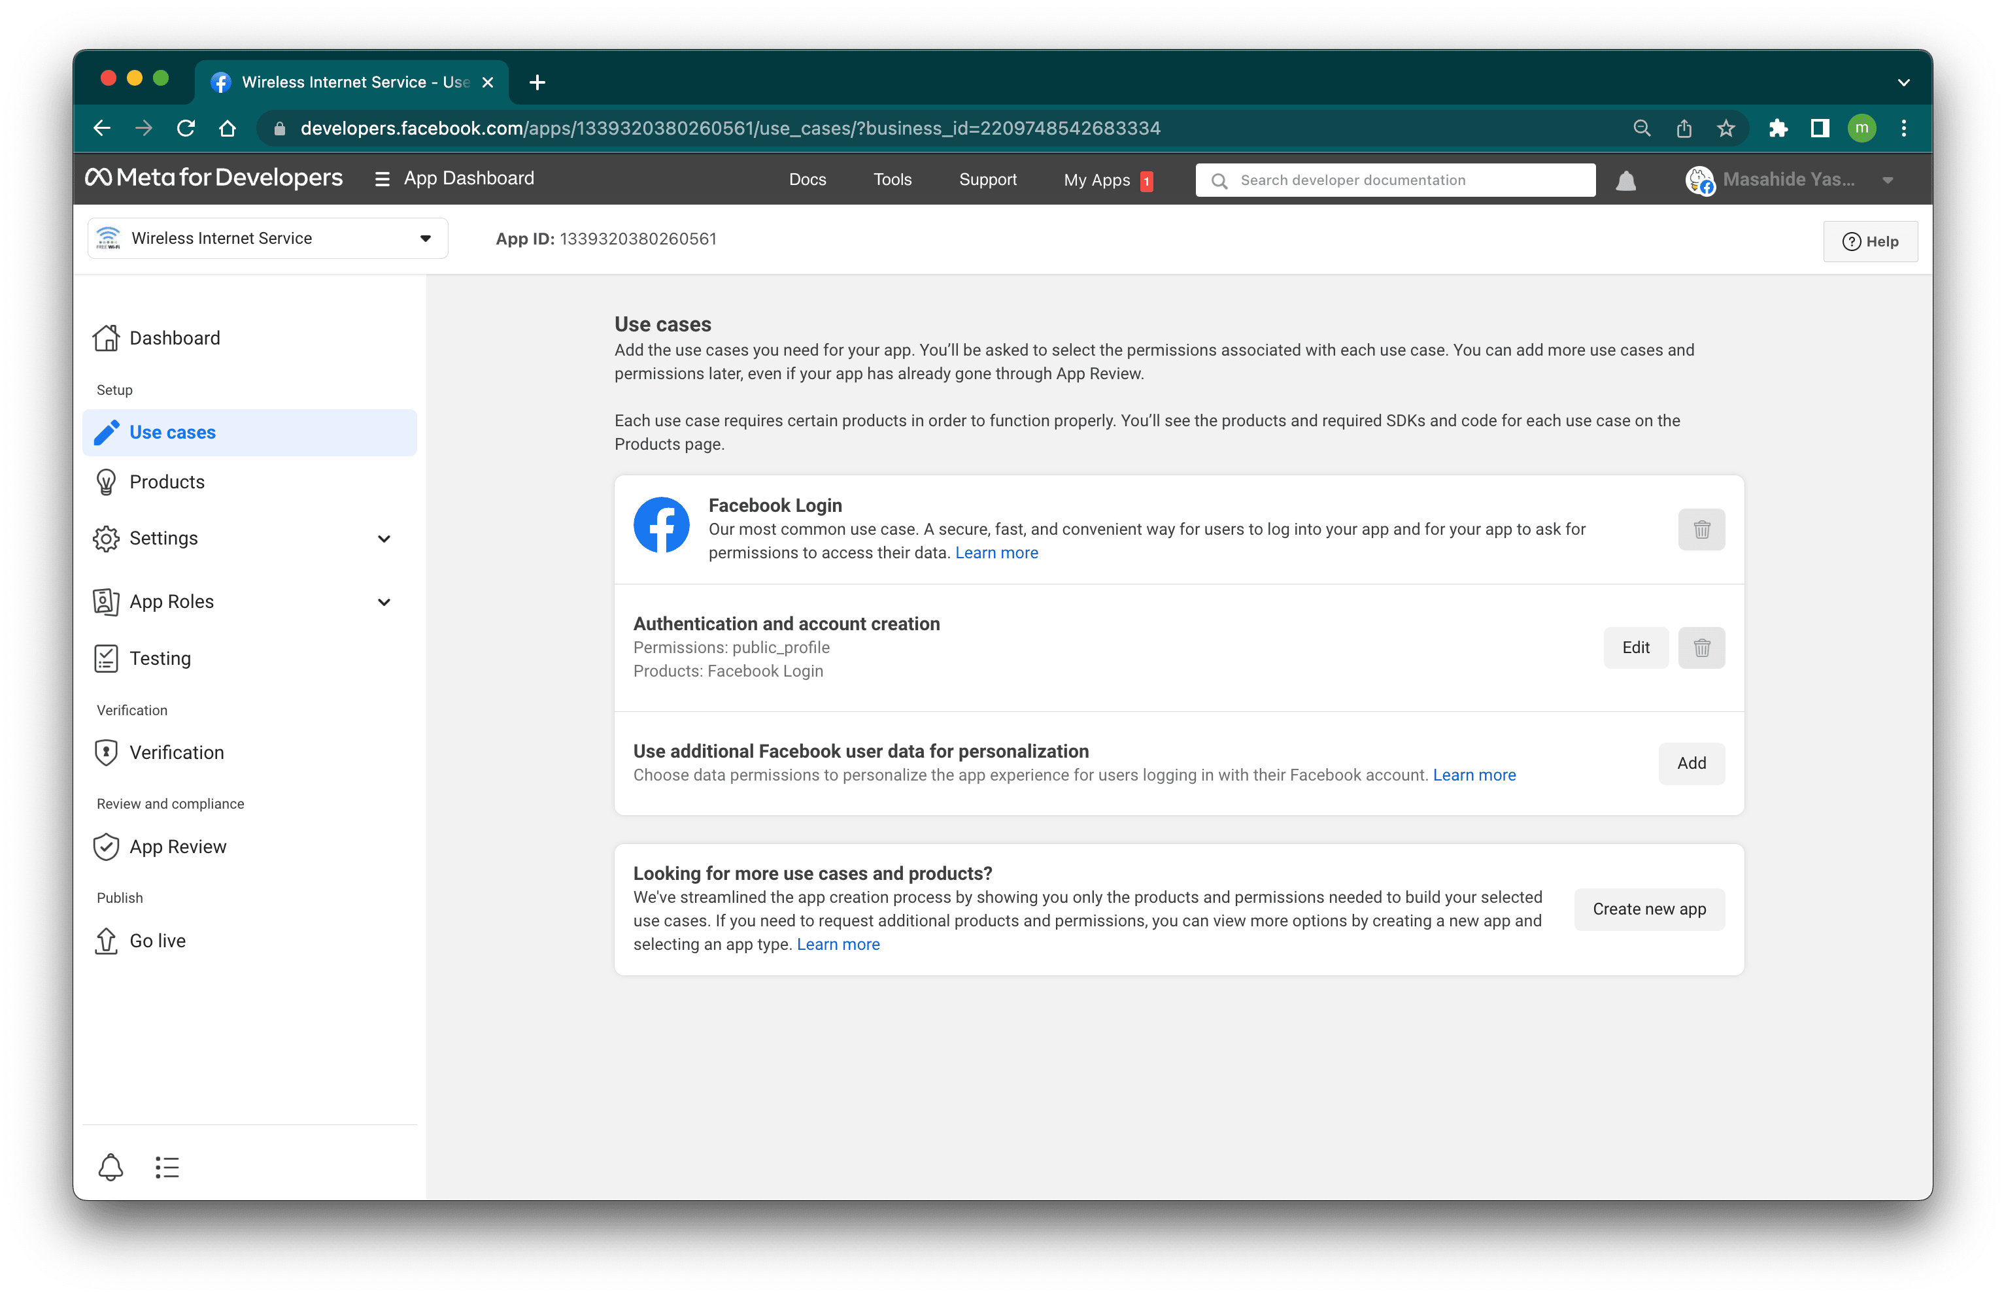Toggle the browser side panel icon
Screen dimensions: 2006x1297
[1820, 128]
